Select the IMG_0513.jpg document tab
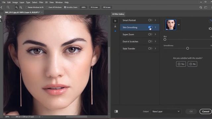 [22, 13]
